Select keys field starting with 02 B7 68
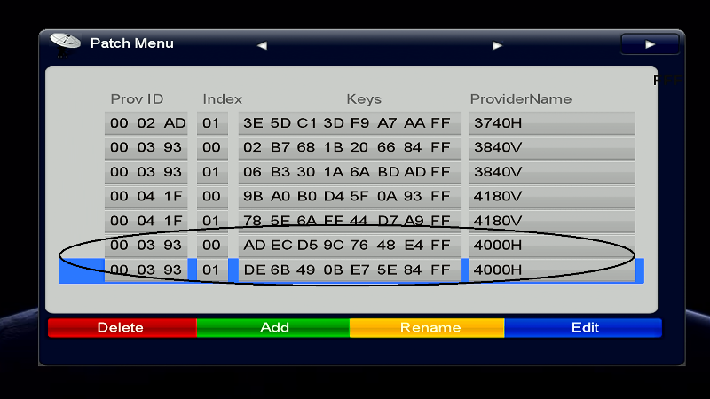This screenshot has height=399, width=710. point(349,147)
